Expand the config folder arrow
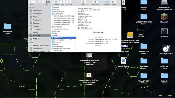 pos(75,10)
